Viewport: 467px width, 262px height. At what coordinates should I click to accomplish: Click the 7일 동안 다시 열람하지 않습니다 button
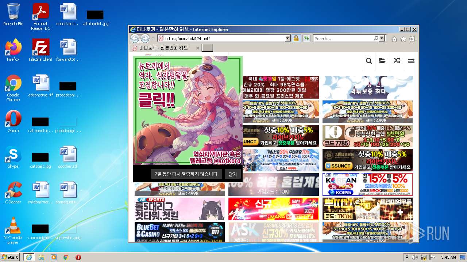(x=186, y=174)
